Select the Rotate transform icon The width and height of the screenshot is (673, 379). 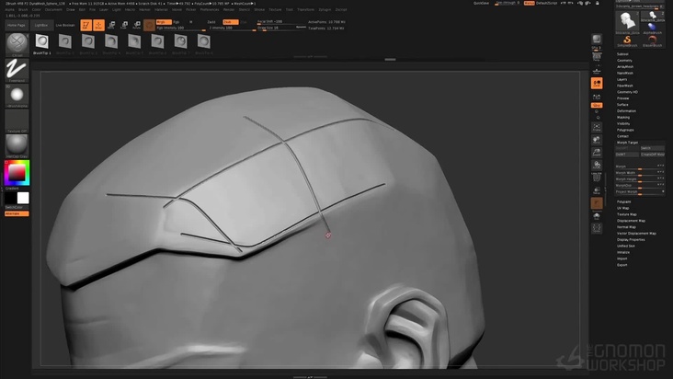pos(137,25)
